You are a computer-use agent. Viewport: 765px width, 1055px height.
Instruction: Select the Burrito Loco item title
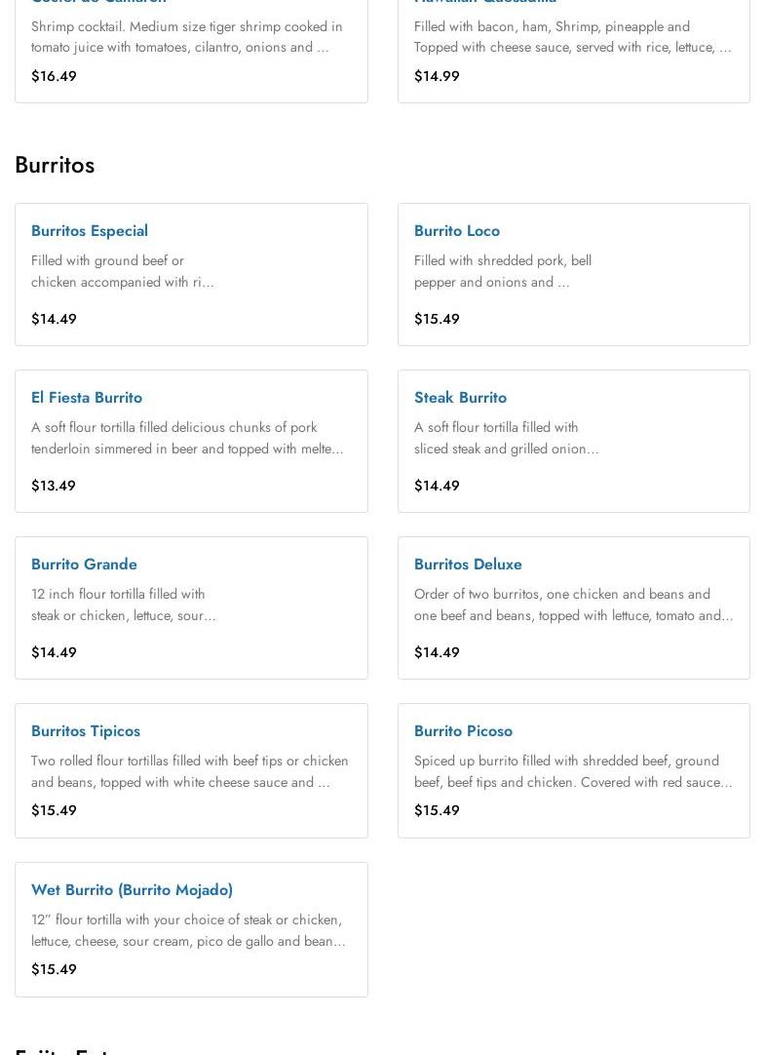pos(457,231)
